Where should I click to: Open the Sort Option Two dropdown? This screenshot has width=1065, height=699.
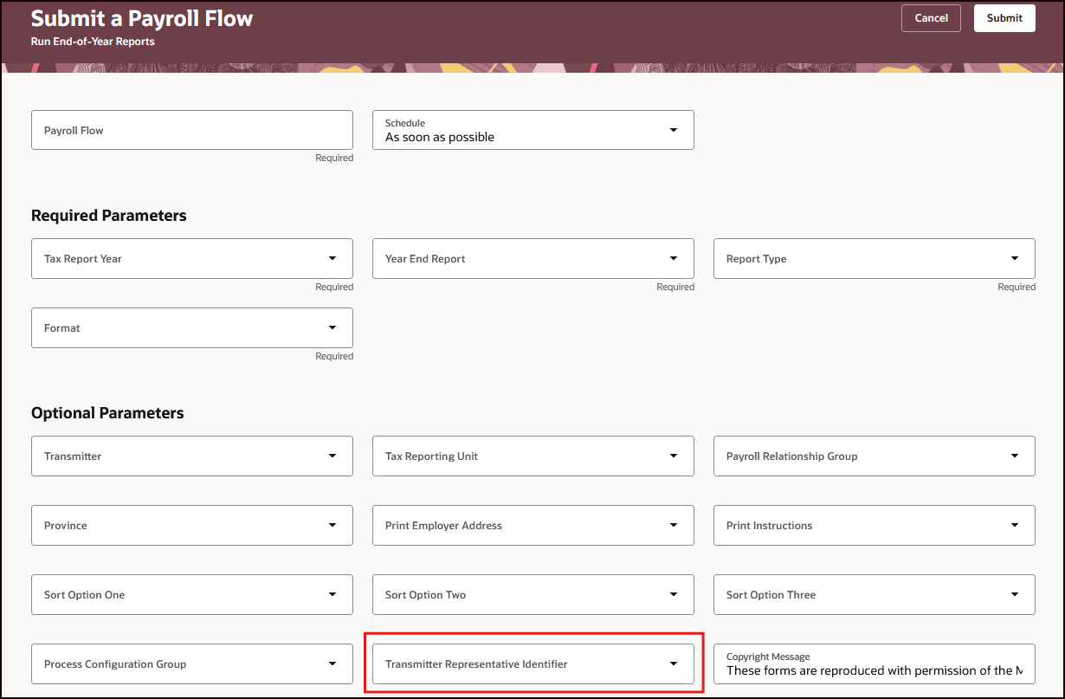(x=532, y=595)
